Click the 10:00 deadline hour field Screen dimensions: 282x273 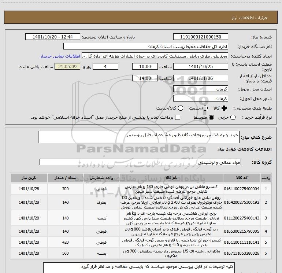click(145, 66)
